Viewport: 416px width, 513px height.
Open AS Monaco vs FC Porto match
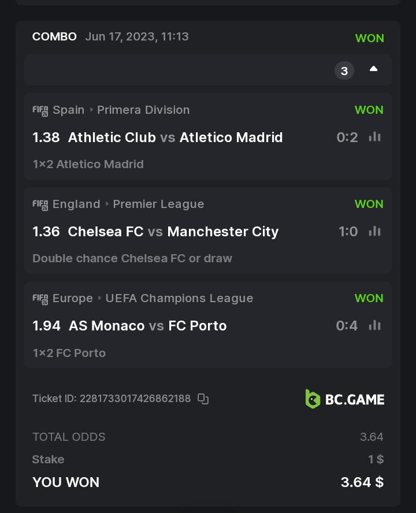pos(147,326)
